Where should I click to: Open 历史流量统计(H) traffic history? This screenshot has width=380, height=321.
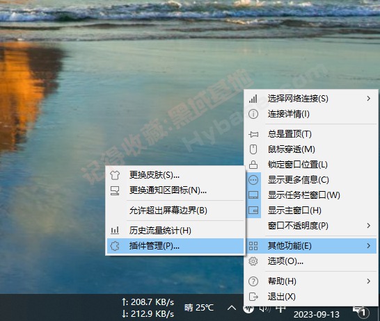[x=175, y=230]
